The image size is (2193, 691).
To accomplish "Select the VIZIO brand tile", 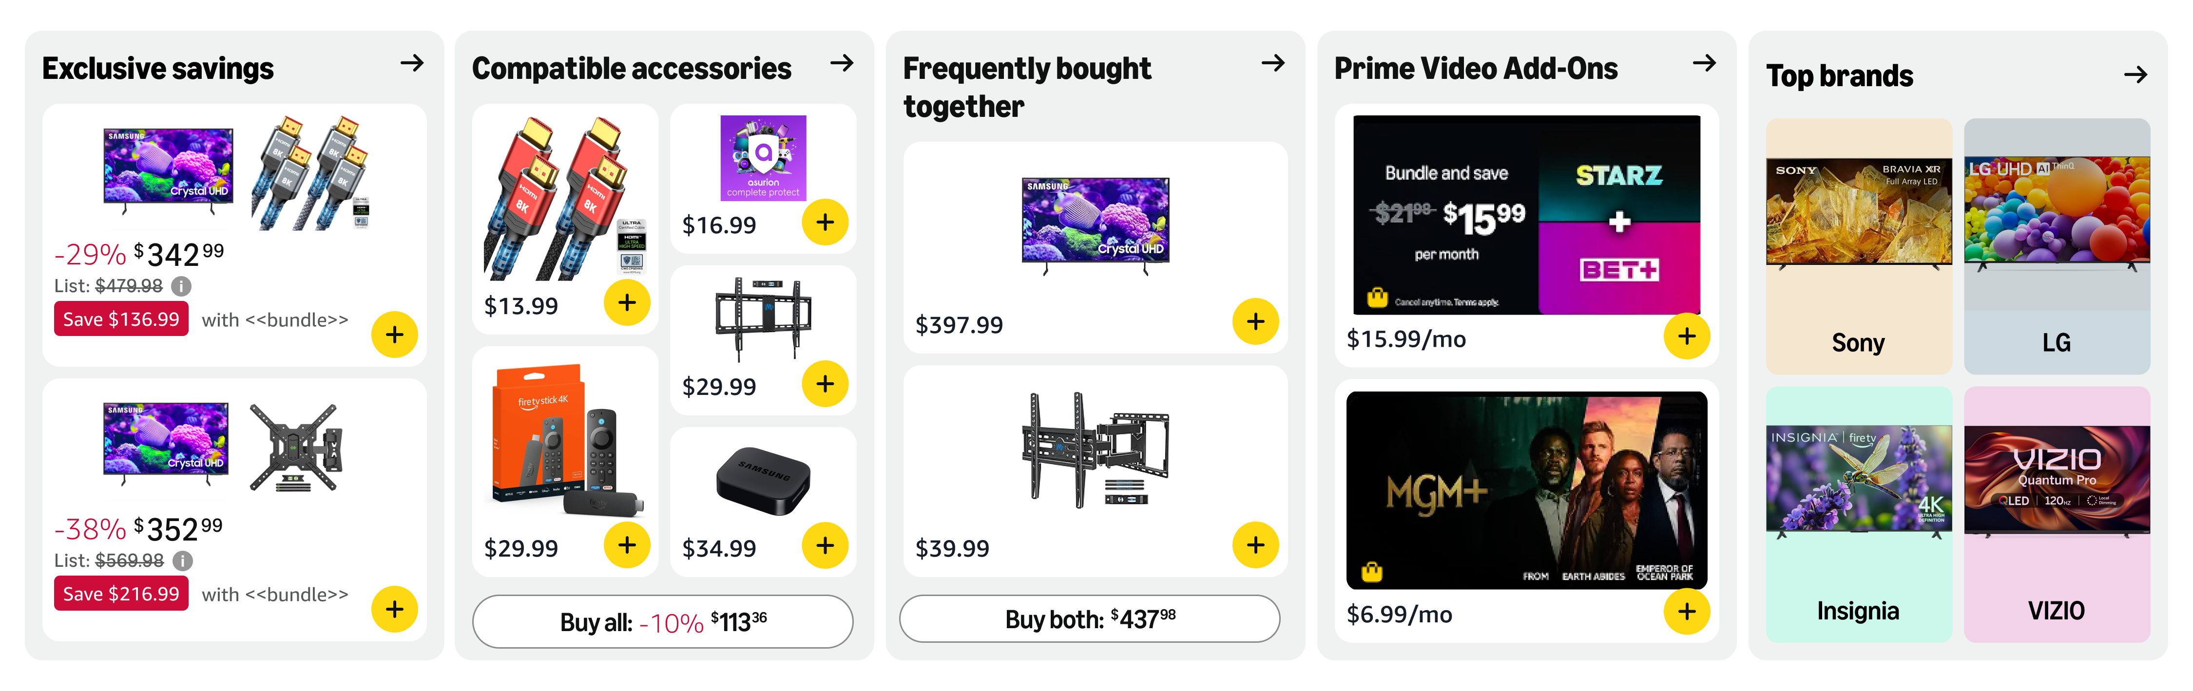I will pyautogui.click(x=2056, y=515).
